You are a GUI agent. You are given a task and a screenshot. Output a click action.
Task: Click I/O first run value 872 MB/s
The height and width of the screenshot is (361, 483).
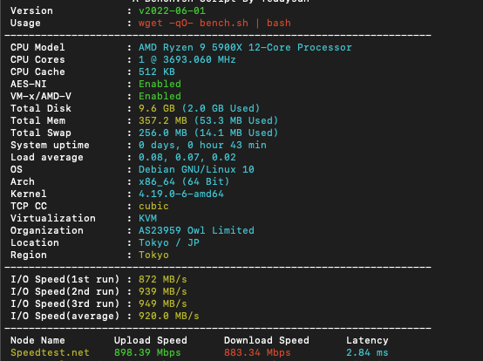(x=163, y=279)
